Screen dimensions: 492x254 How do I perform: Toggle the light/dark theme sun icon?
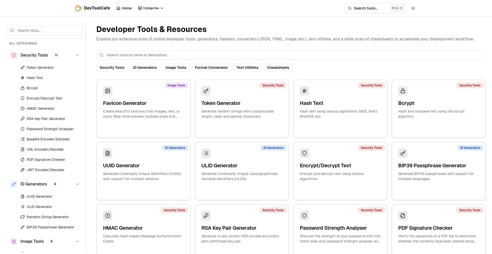click(413, 8)
